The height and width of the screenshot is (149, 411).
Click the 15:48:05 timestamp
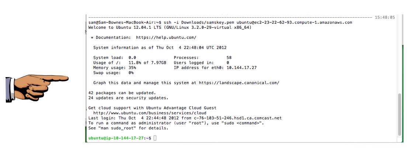(x=384, y=17)
